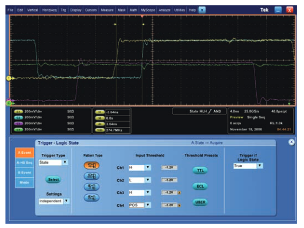Switch to the B Event tab
Image resolution: width=304 pixels, height=228 pixels.
tap(25, 173)
